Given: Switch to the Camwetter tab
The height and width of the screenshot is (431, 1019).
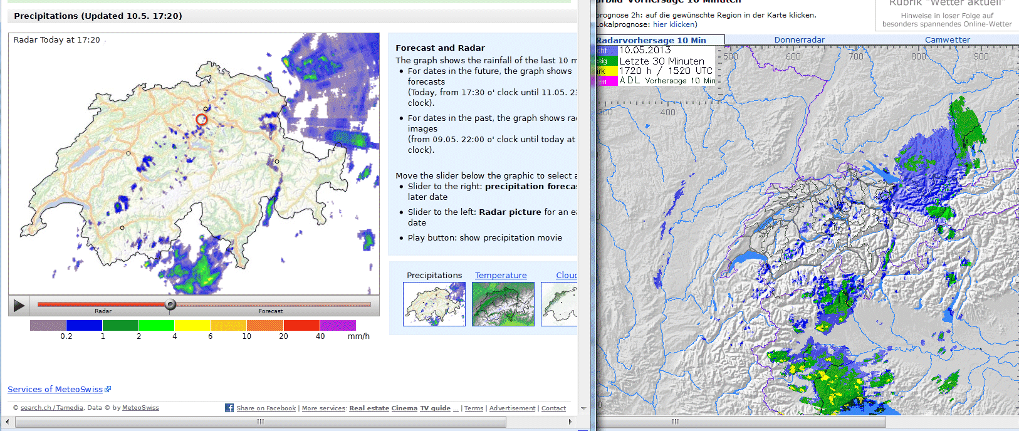Looking at the screenshot, I should (947, 39).
